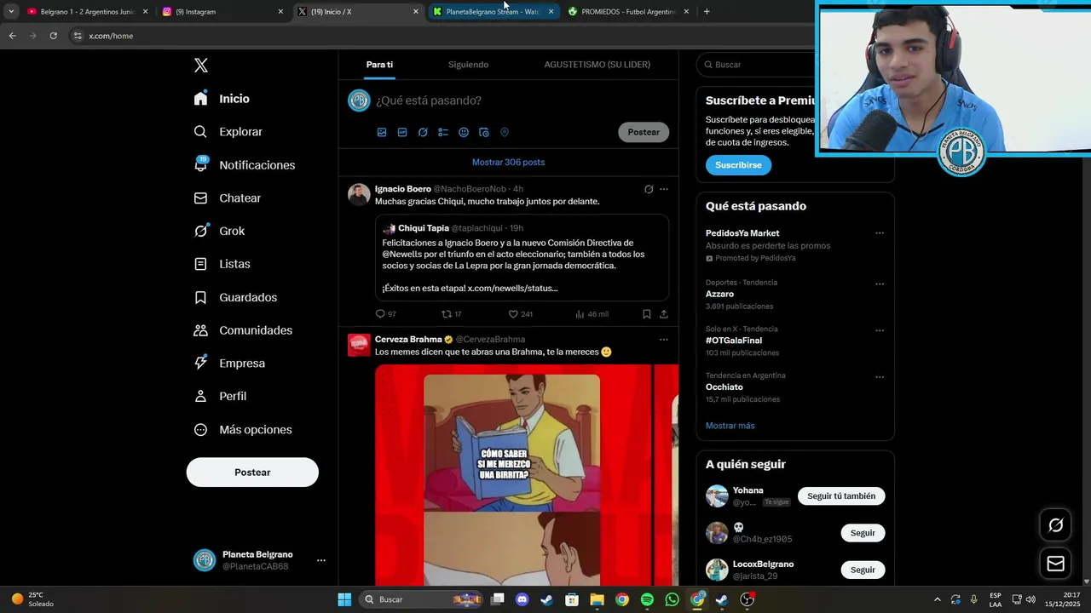
Task: Open options for #OTGalaFinal trend
Action: (880, 330)
